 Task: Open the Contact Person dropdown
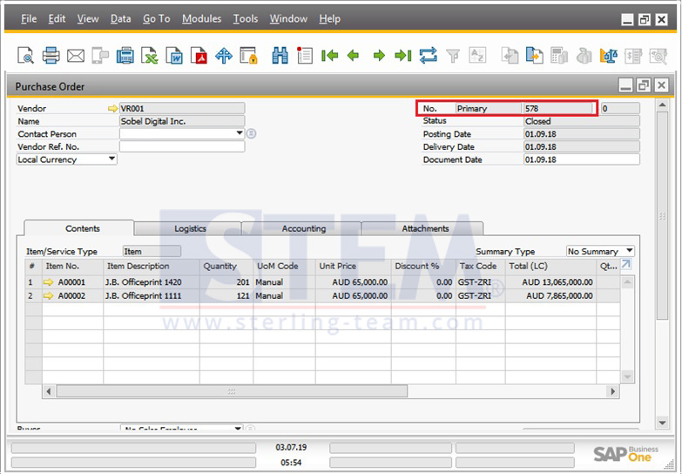coord(240,132)
